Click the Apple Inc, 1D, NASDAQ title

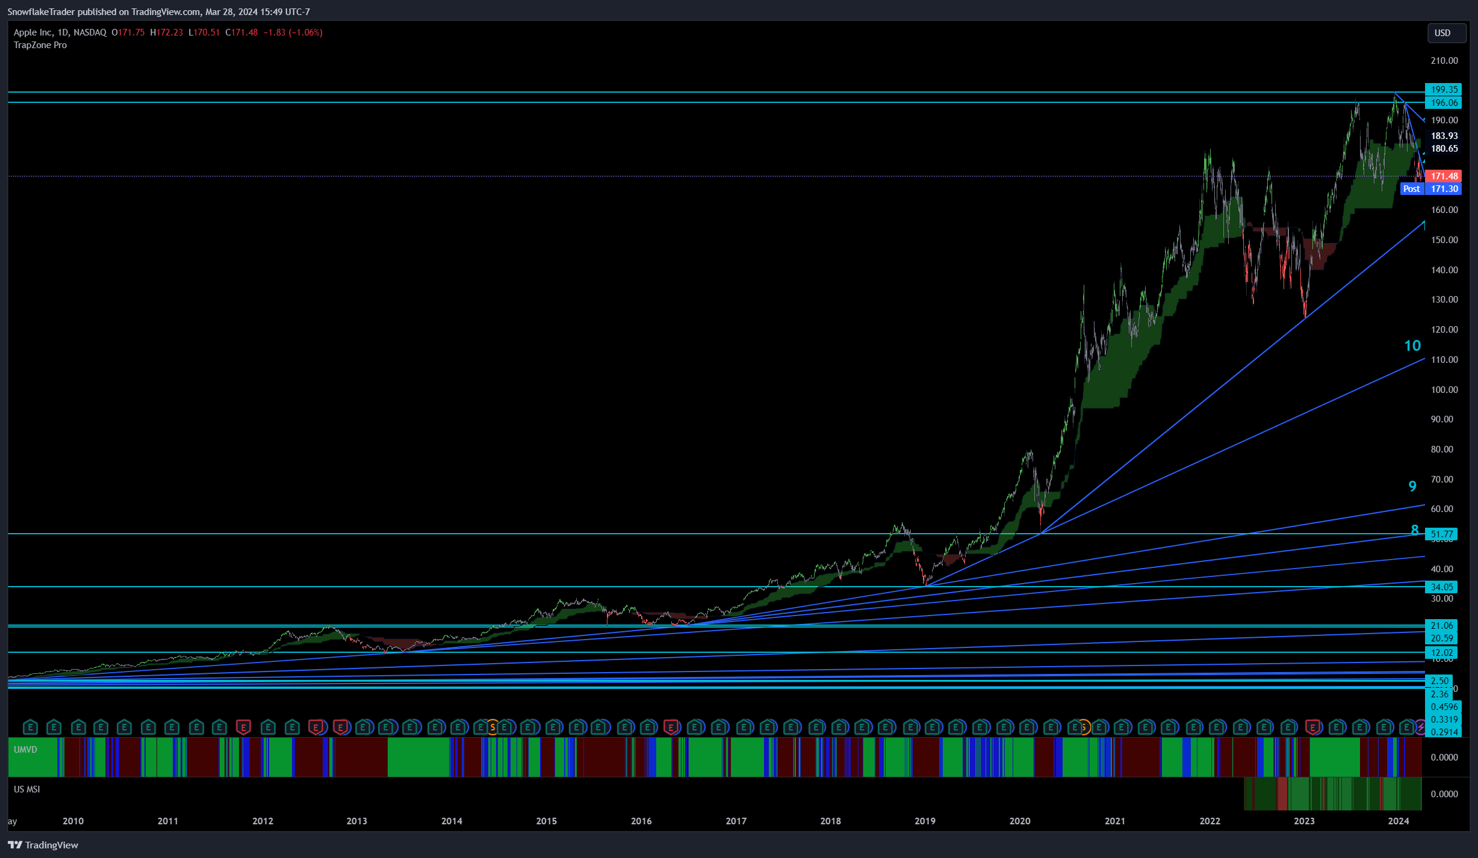[60, 32]
